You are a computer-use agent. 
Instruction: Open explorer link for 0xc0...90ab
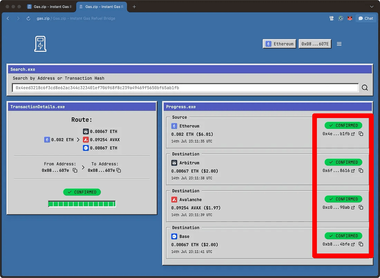coord(353,208)
